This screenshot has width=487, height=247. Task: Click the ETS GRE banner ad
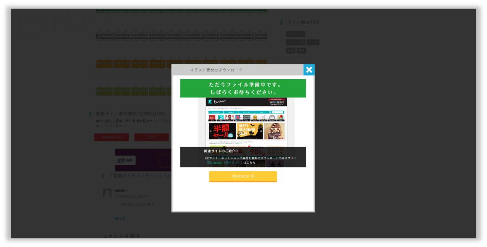point(143,160)
